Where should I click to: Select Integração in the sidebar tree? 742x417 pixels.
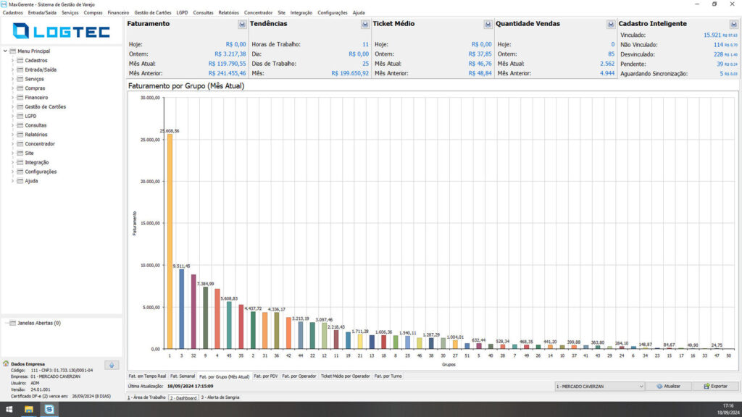point(37,163)
